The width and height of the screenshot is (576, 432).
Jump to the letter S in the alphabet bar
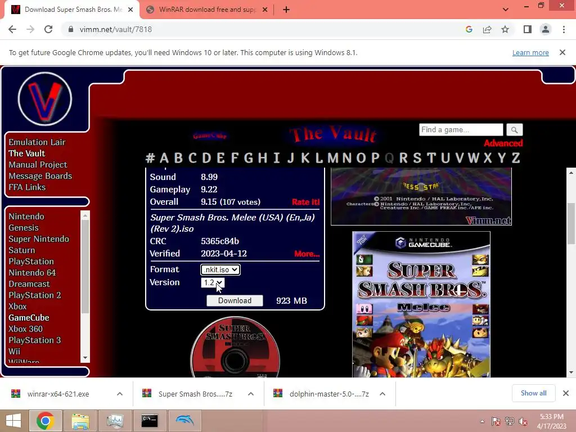click(x=417, y=158)
